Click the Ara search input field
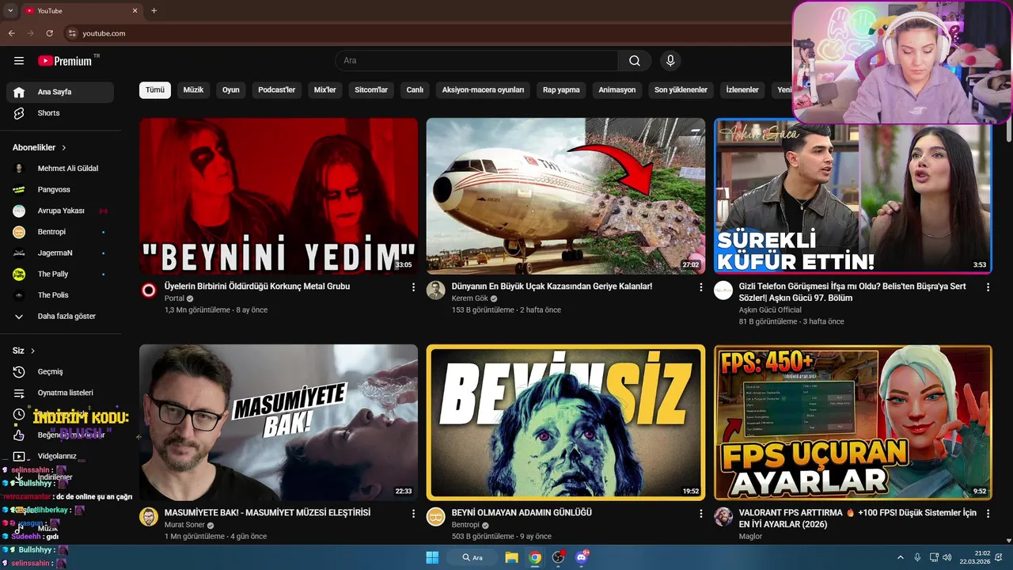 point(477,61)
